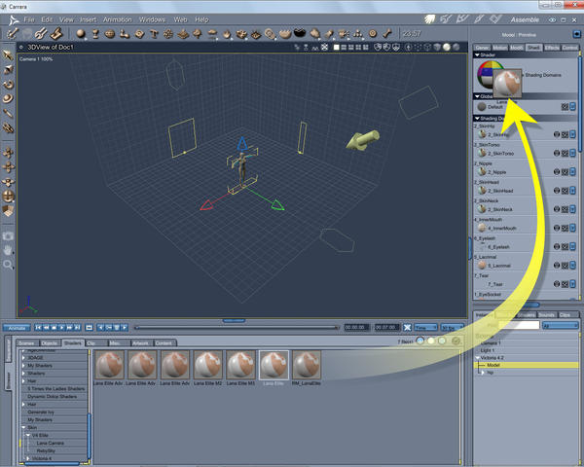The height and width of the screenshot is (467, 584).
Task: Switch to the Effects tab
Action: click(552, 48)
